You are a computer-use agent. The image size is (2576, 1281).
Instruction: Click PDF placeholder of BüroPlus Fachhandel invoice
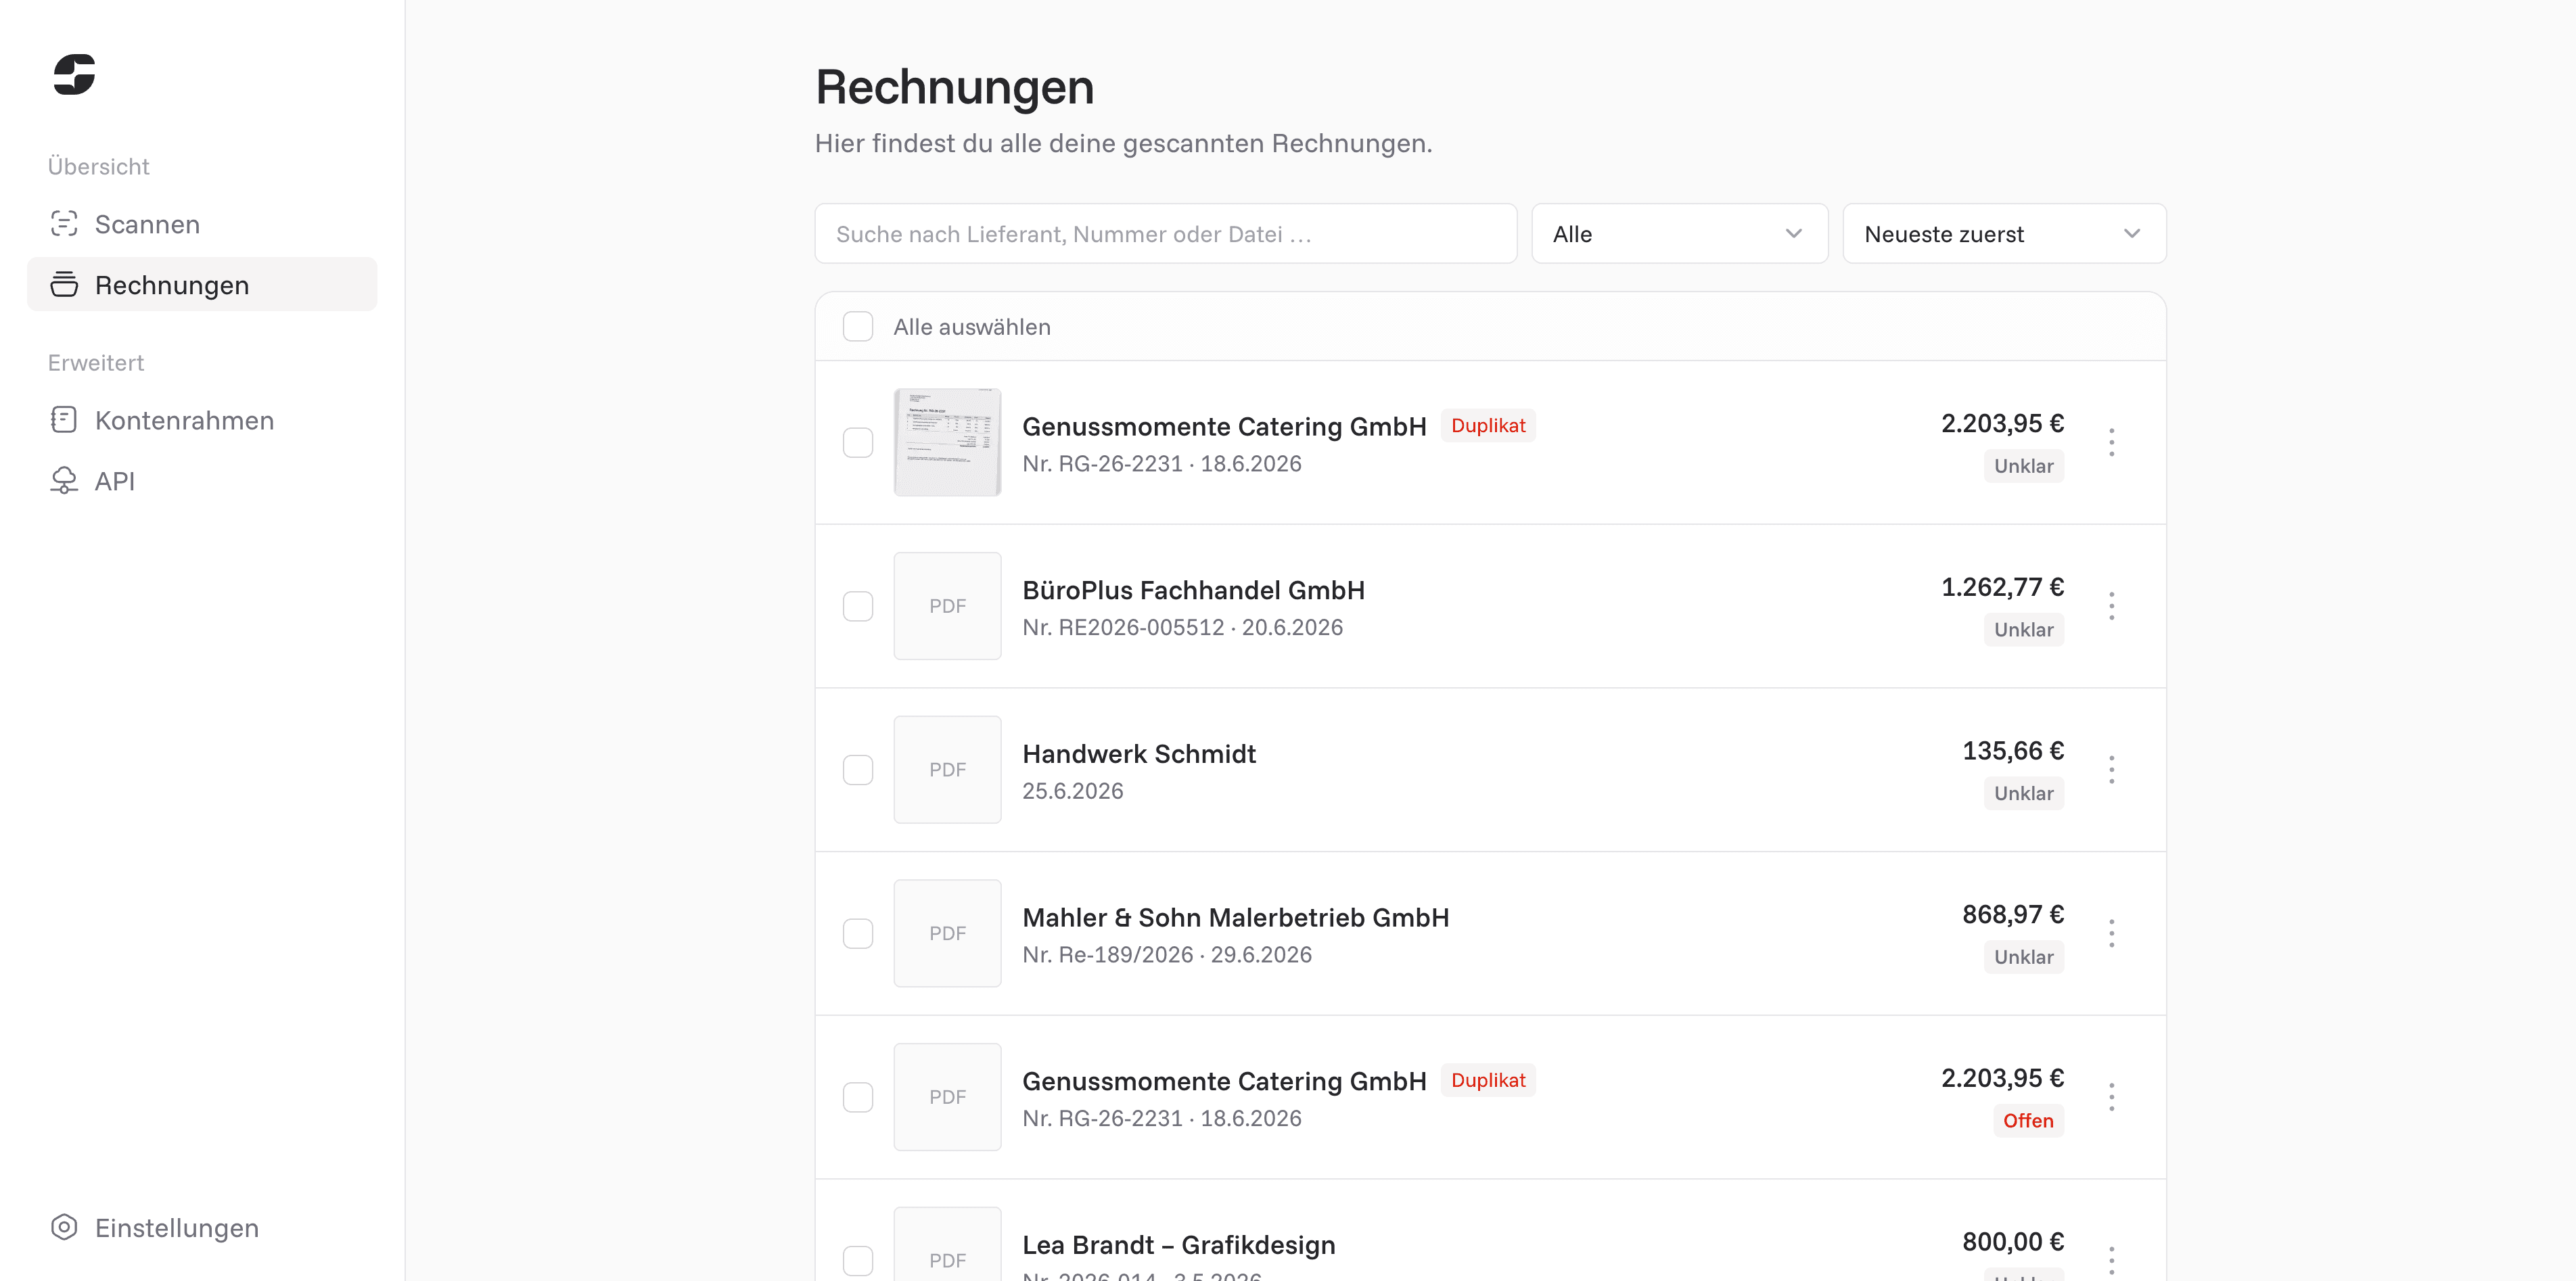pos(947,606)
